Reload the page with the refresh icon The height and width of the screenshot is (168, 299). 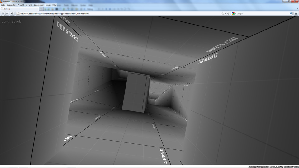[228, 14]
